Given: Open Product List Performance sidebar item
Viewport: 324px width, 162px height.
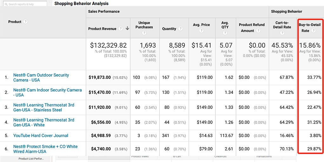Looking at the screenshot, I should click(31, 159).
